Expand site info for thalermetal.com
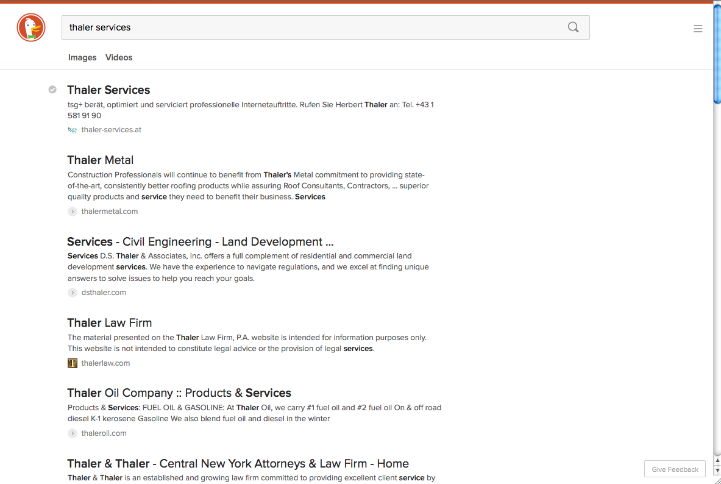721x484 pixels. pyautogui.click(x=72, y=212)
